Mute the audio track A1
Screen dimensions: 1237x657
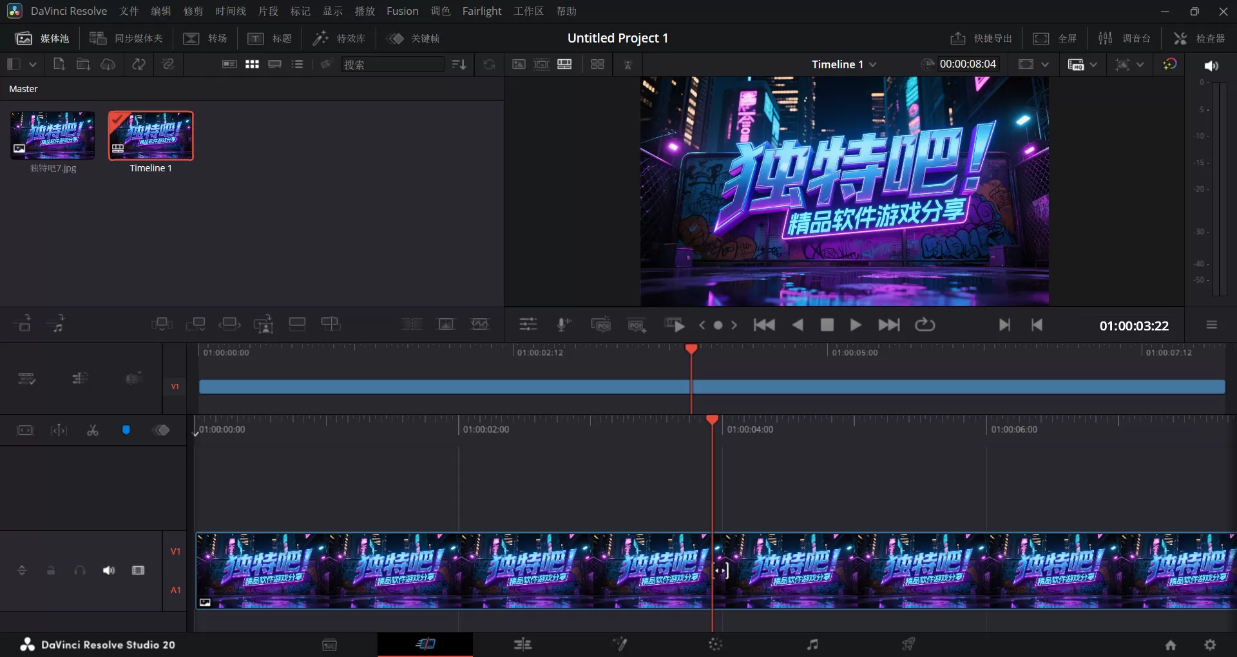(x=108, y=571)
